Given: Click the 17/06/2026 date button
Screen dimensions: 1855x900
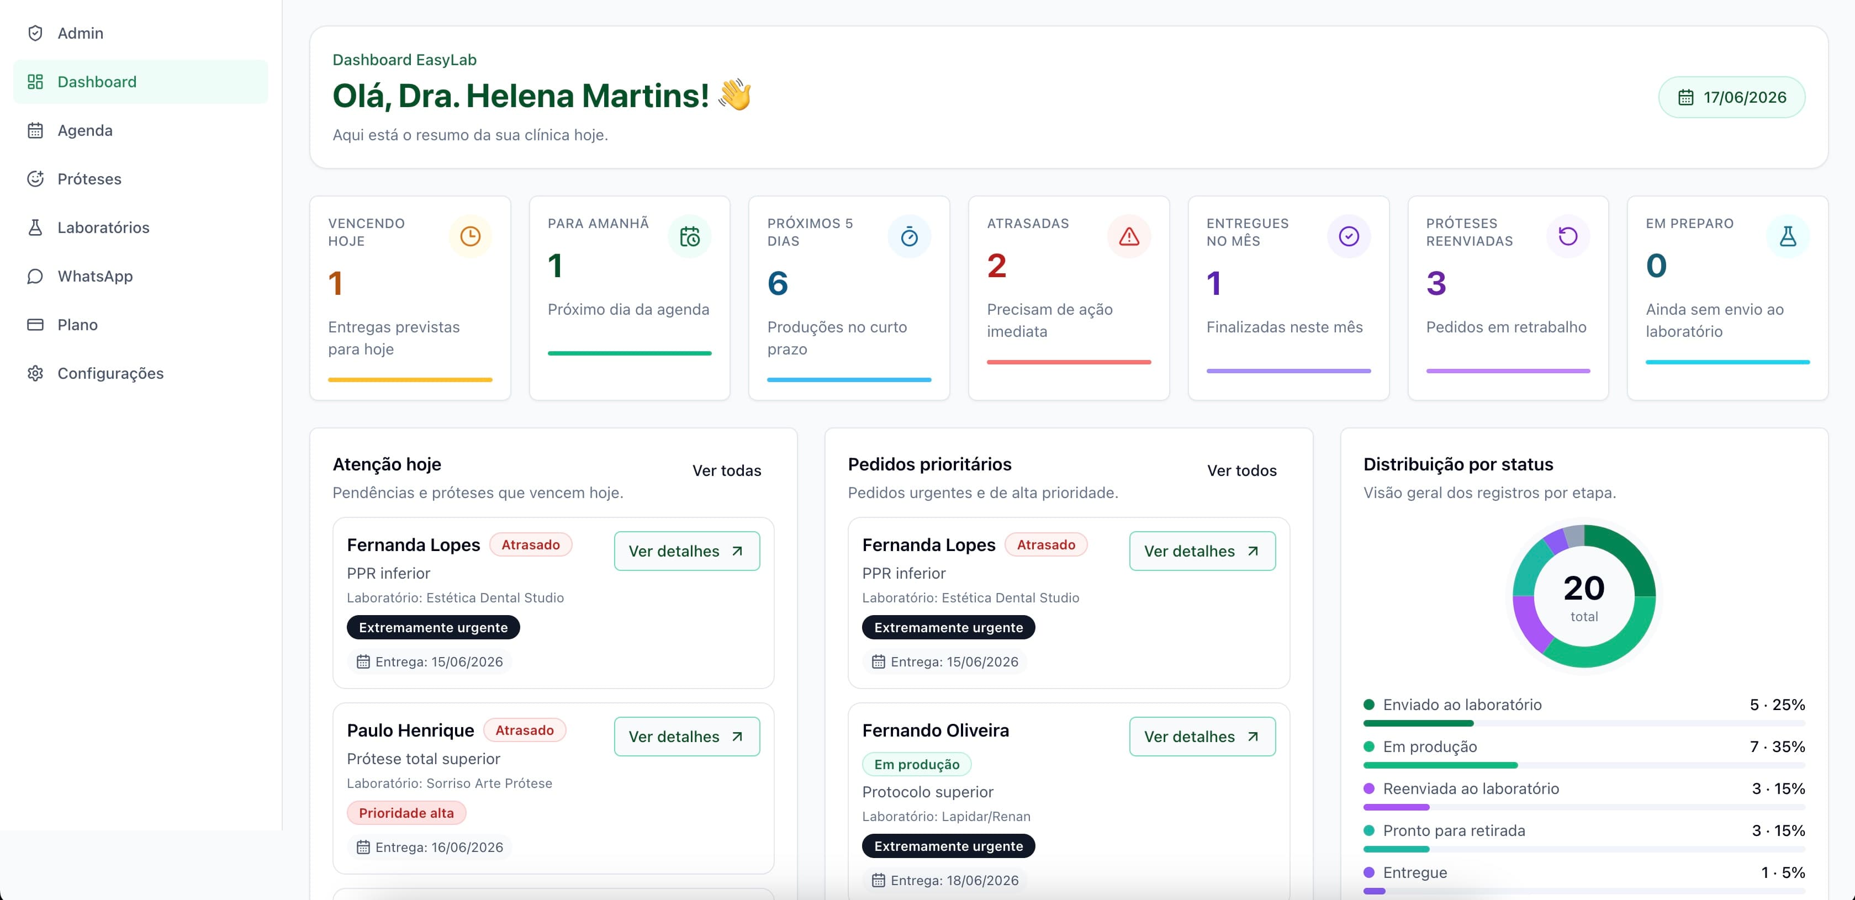Looking at the screenshot, I should (1732, 97).
